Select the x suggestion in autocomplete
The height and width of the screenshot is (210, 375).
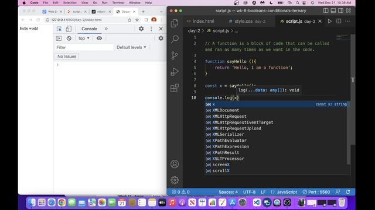click(277, 104)
